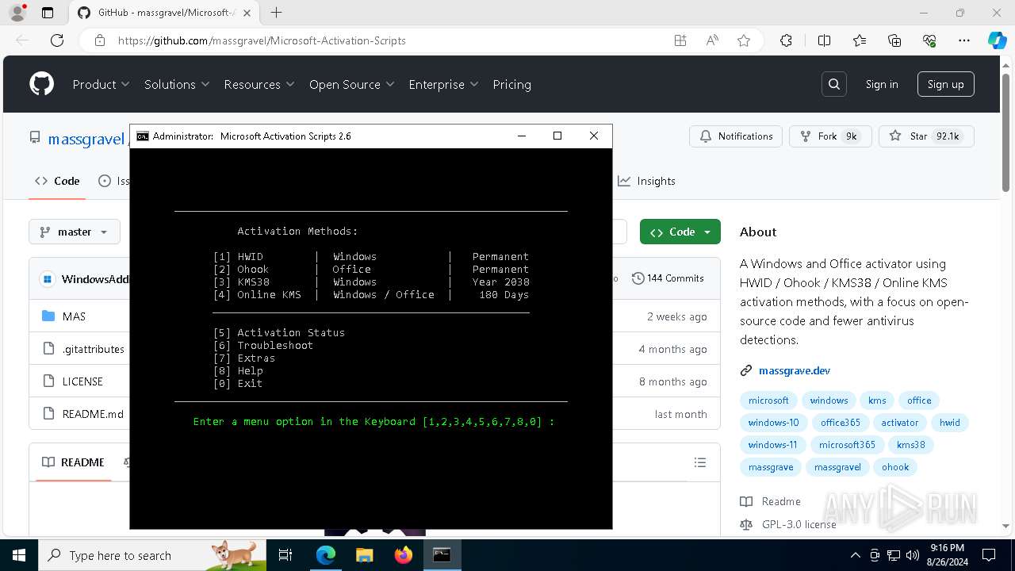Open Edge profile avatar icon

click(x=17, y=13)
